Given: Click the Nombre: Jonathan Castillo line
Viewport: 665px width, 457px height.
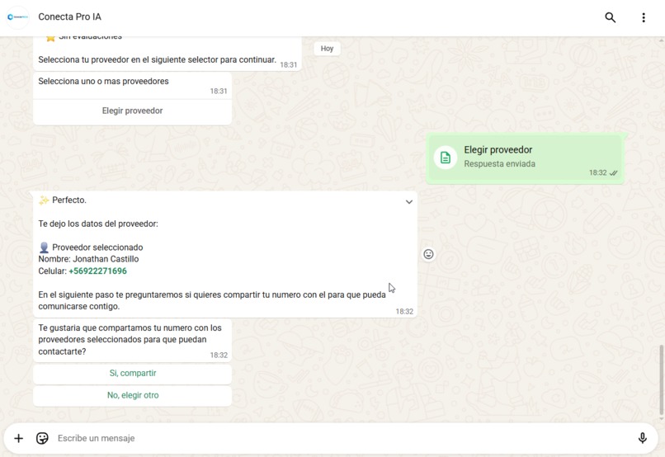Looking at the screenshot, I should 88,259.
